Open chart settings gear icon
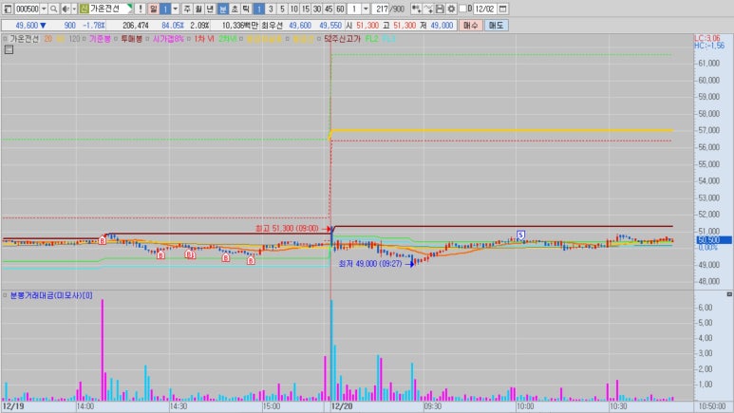 pos(451,9)
